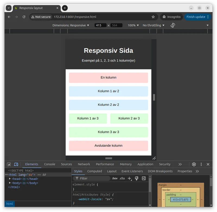Click the Not secure site info button
The image size is (217, 212).
pyautogui.click(x=41, y=17)
